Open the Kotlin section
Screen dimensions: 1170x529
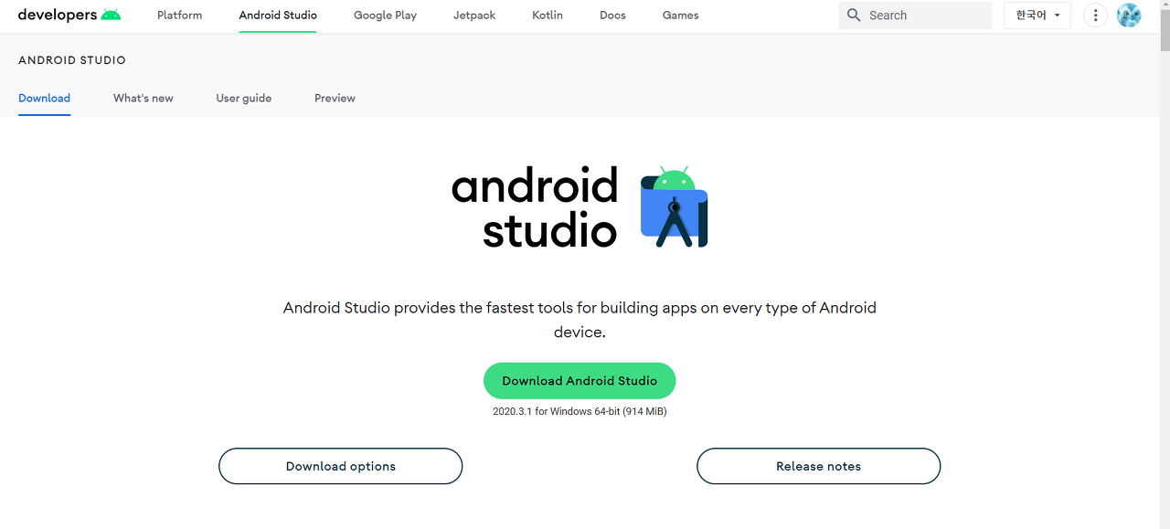tap(548, 16)
